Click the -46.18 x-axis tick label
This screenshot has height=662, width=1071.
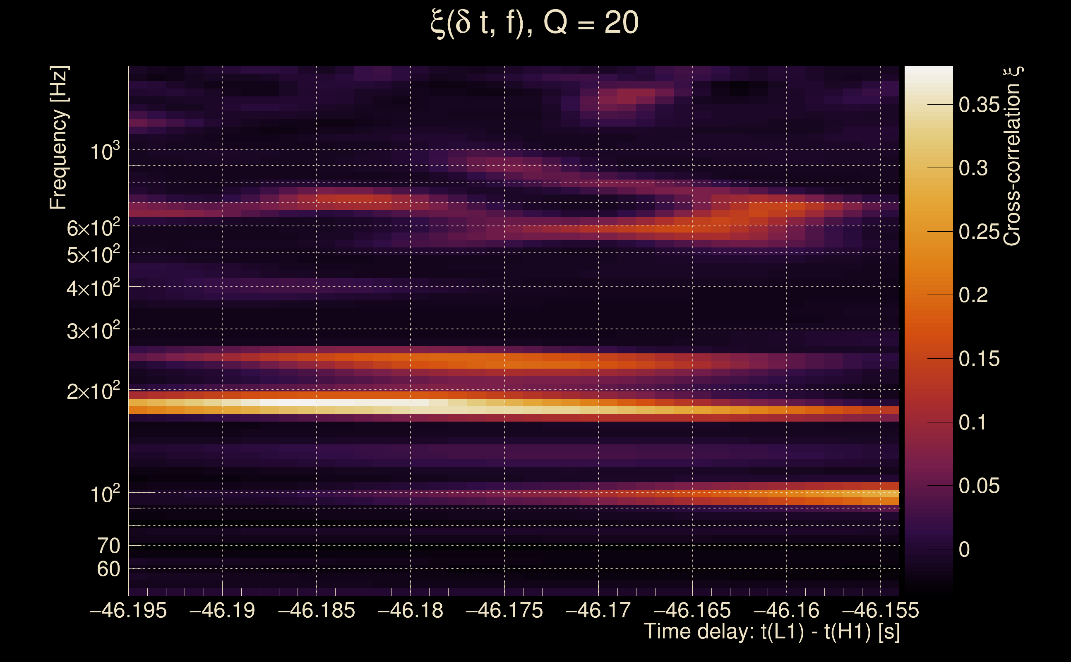pos(410,610)
